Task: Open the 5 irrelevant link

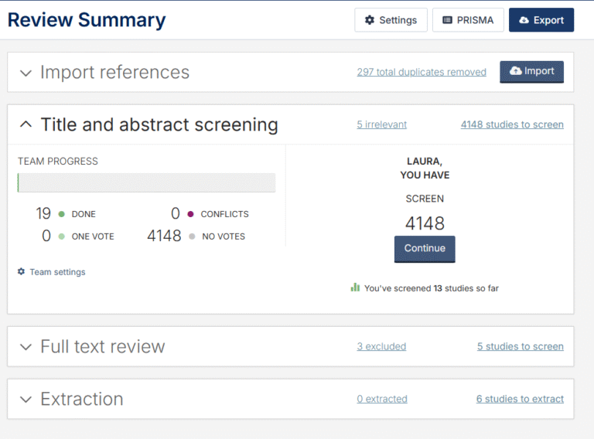Action: pyautogui.click(x=381, y=124)
